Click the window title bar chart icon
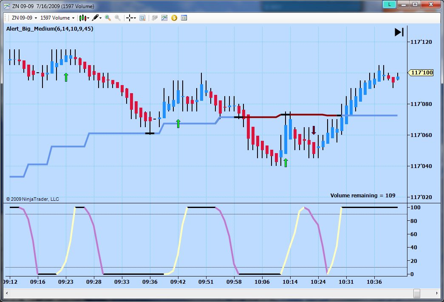 (7, 6)
